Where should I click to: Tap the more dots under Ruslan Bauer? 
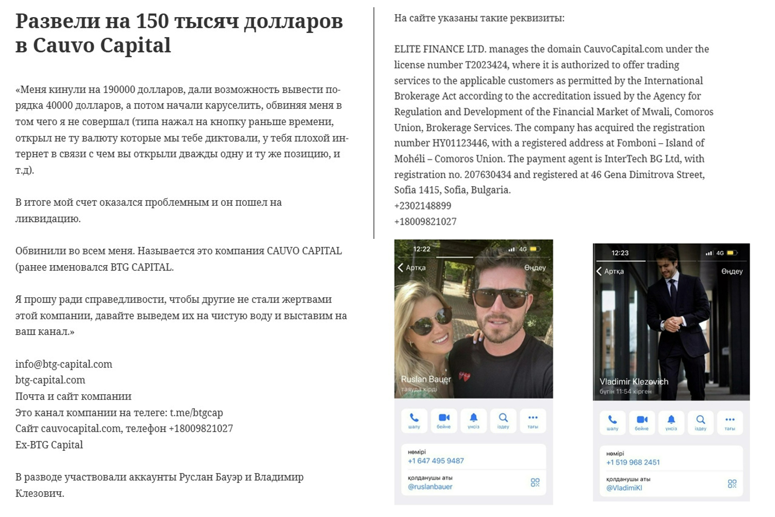click(x=533, y=420)
